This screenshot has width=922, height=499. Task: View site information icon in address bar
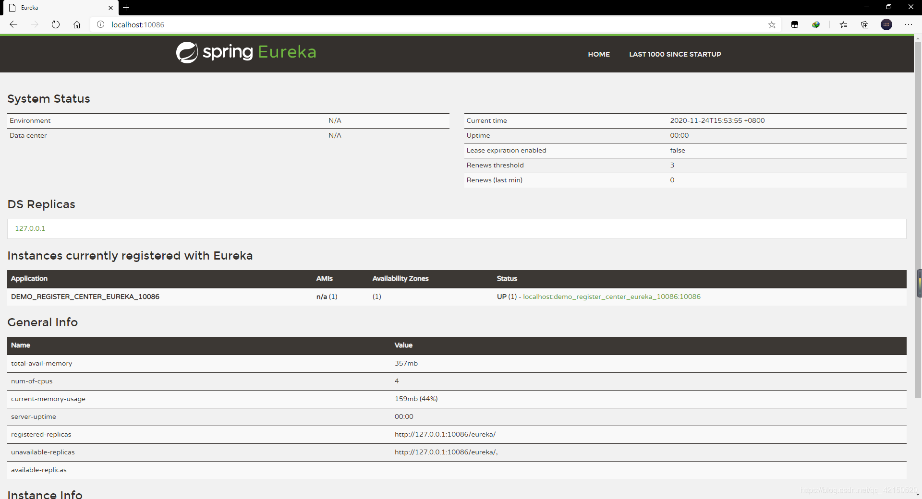click(x=100, y=24)
